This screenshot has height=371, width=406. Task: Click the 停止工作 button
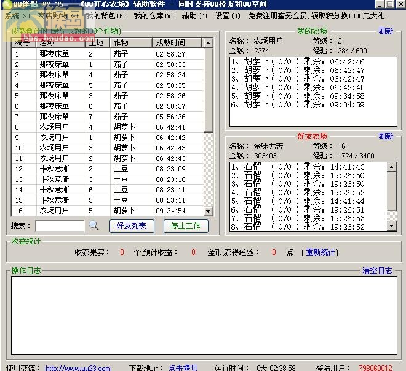(x=186, y=226)
